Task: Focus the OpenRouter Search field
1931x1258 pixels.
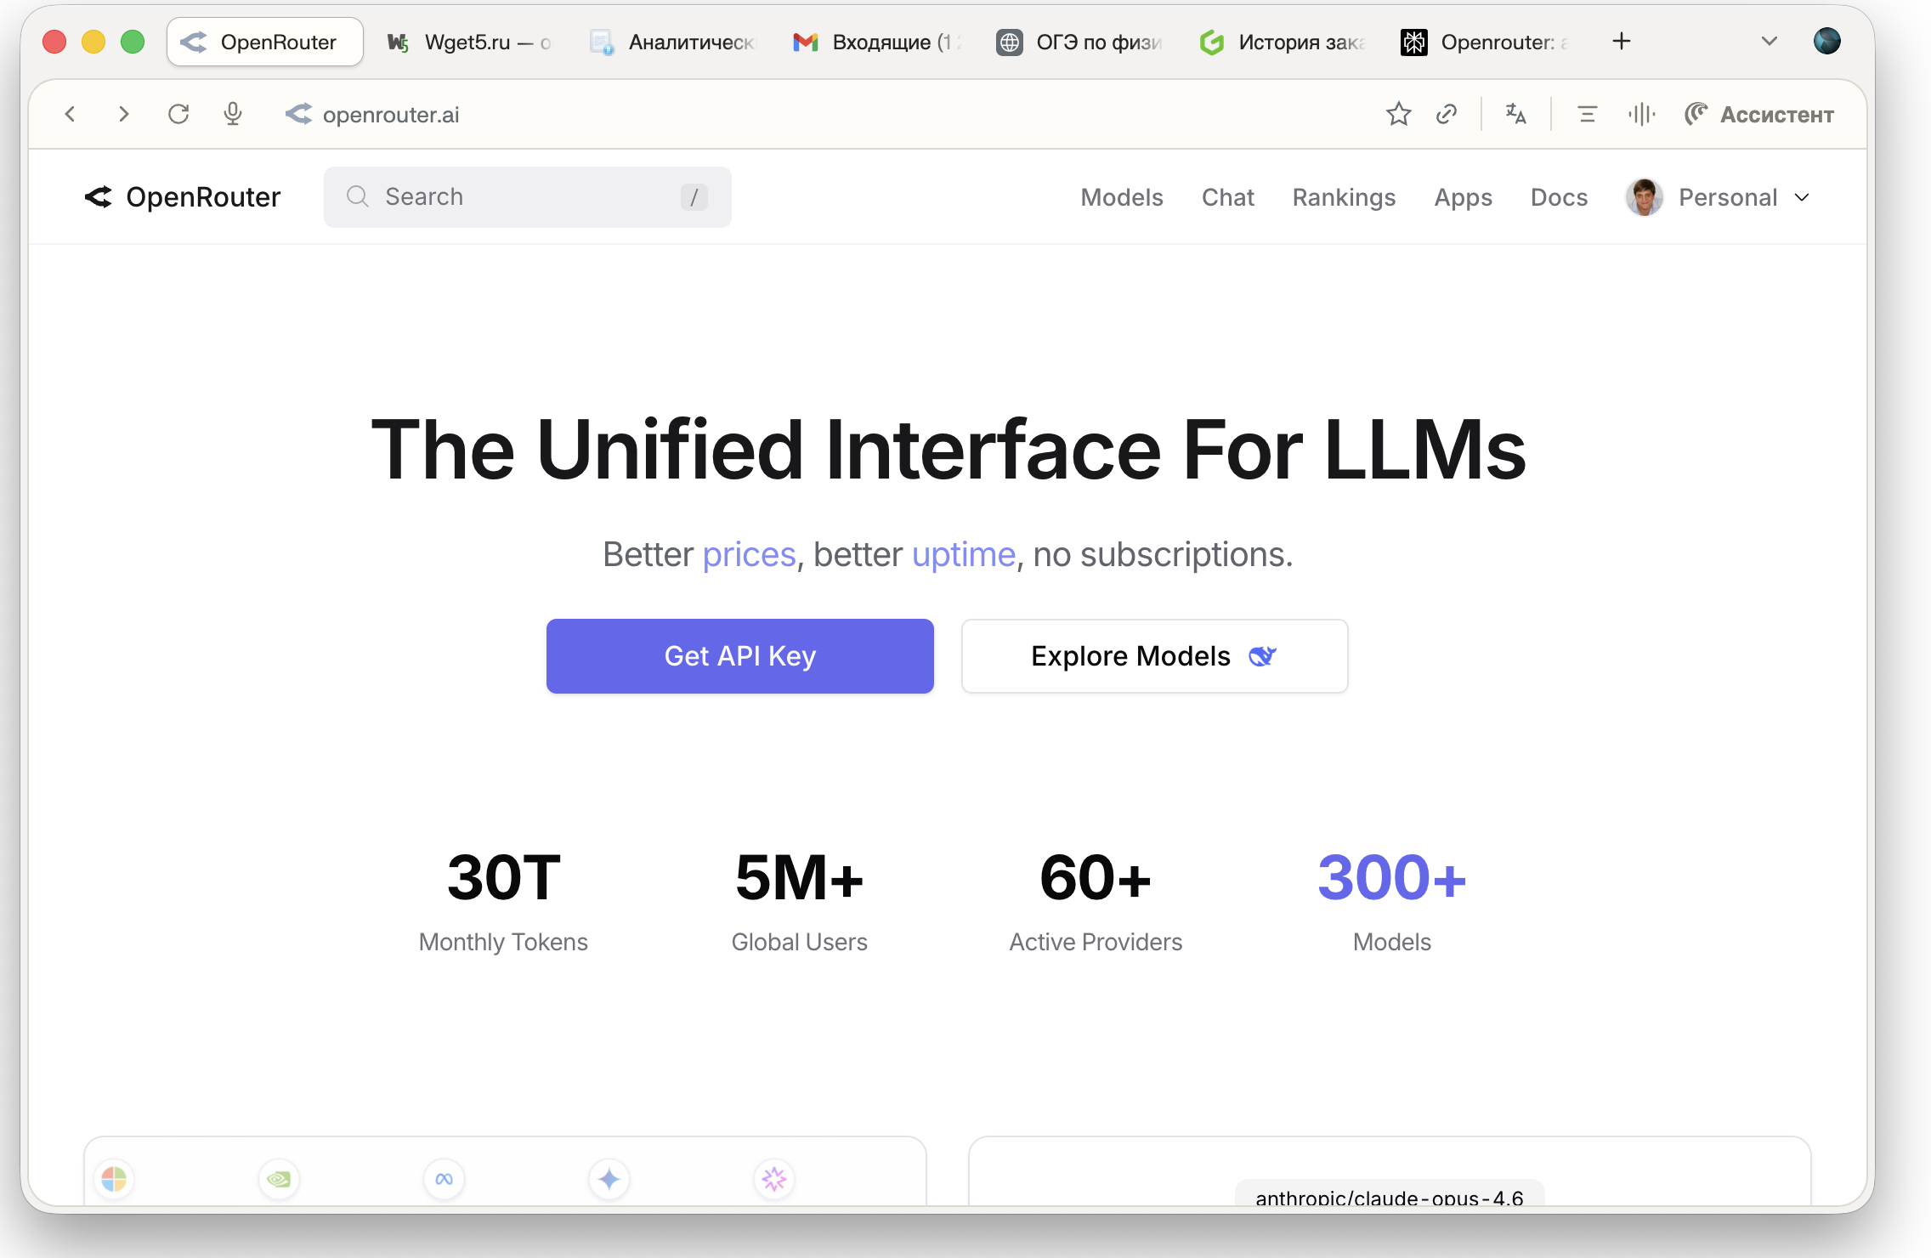Action: click(527, 197)
